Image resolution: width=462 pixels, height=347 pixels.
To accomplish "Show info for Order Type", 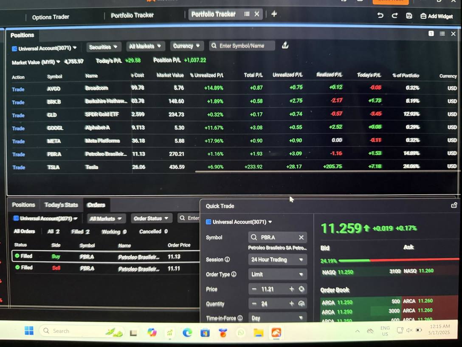I will point(234,274).
